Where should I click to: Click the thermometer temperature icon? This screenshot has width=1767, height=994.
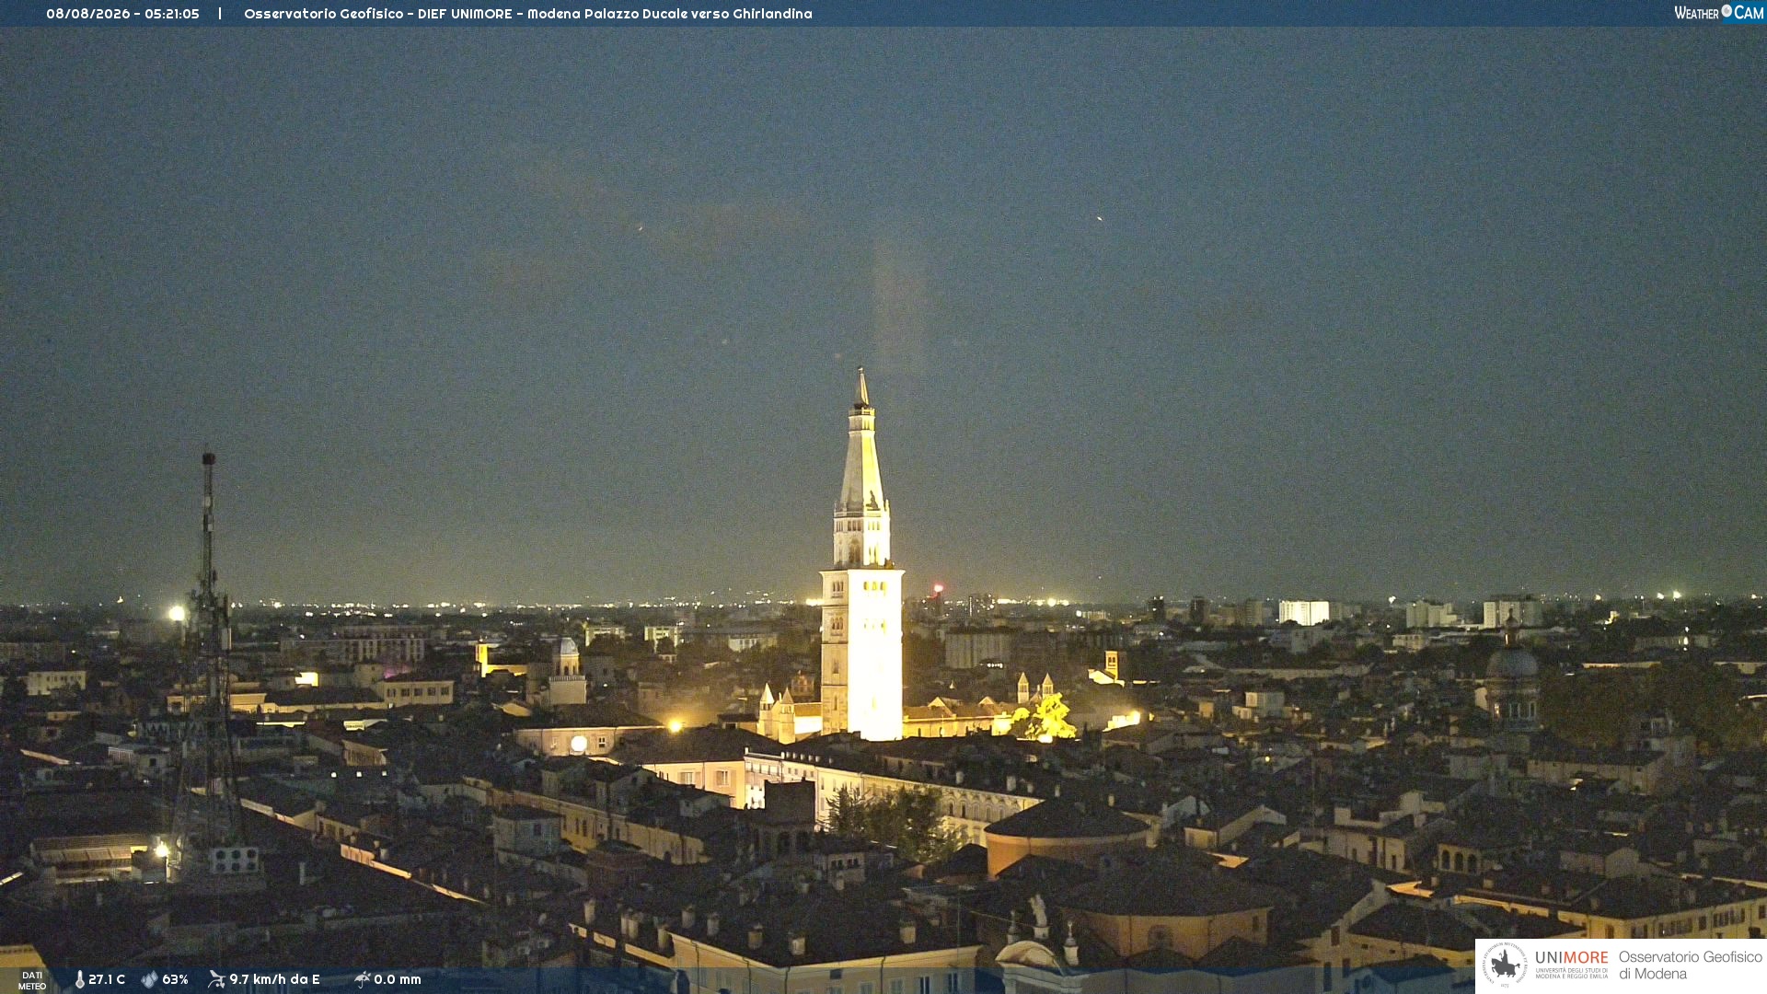pos(80,979)
